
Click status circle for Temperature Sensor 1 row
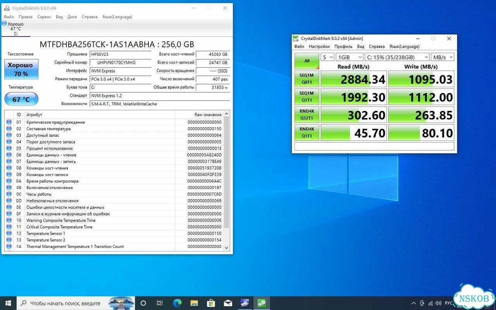click(9, 233)
